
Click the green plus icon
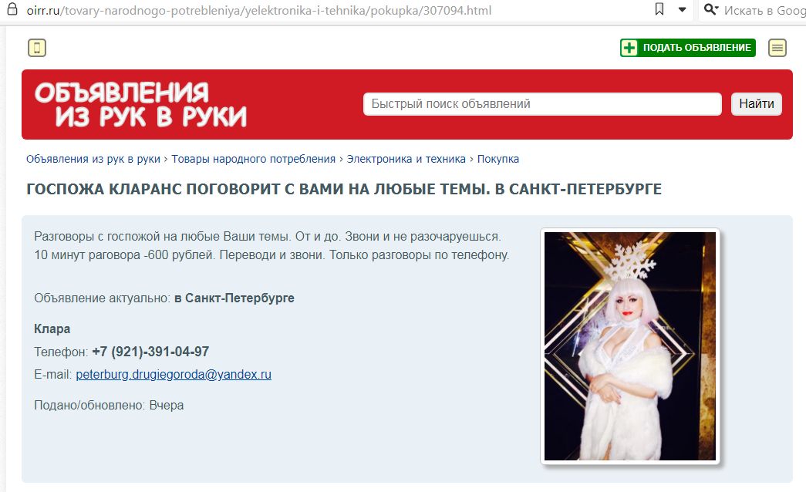629,48
